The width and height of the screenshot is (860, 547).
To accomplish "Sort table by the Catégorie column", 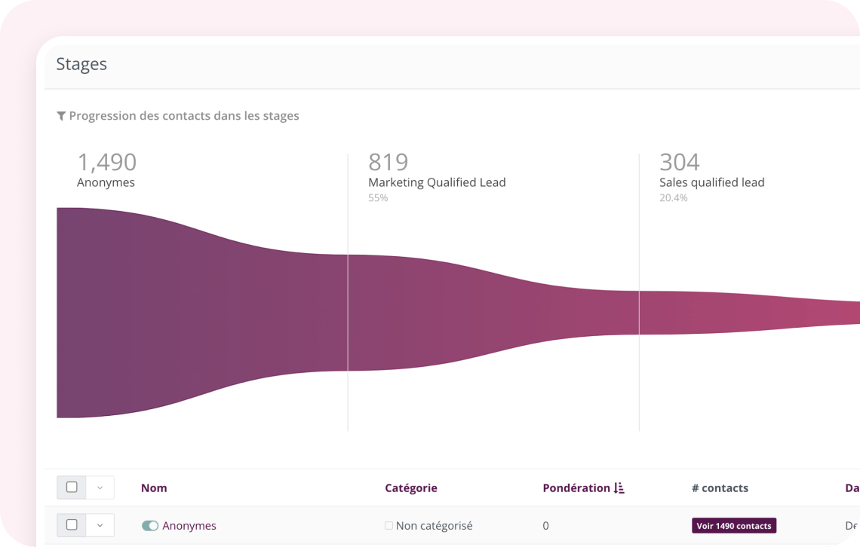I will pyautogui.click(x=410, y=488).
